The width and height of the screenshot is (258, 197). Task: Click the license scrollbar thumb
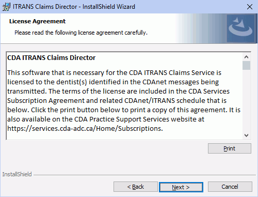(246, 65)
